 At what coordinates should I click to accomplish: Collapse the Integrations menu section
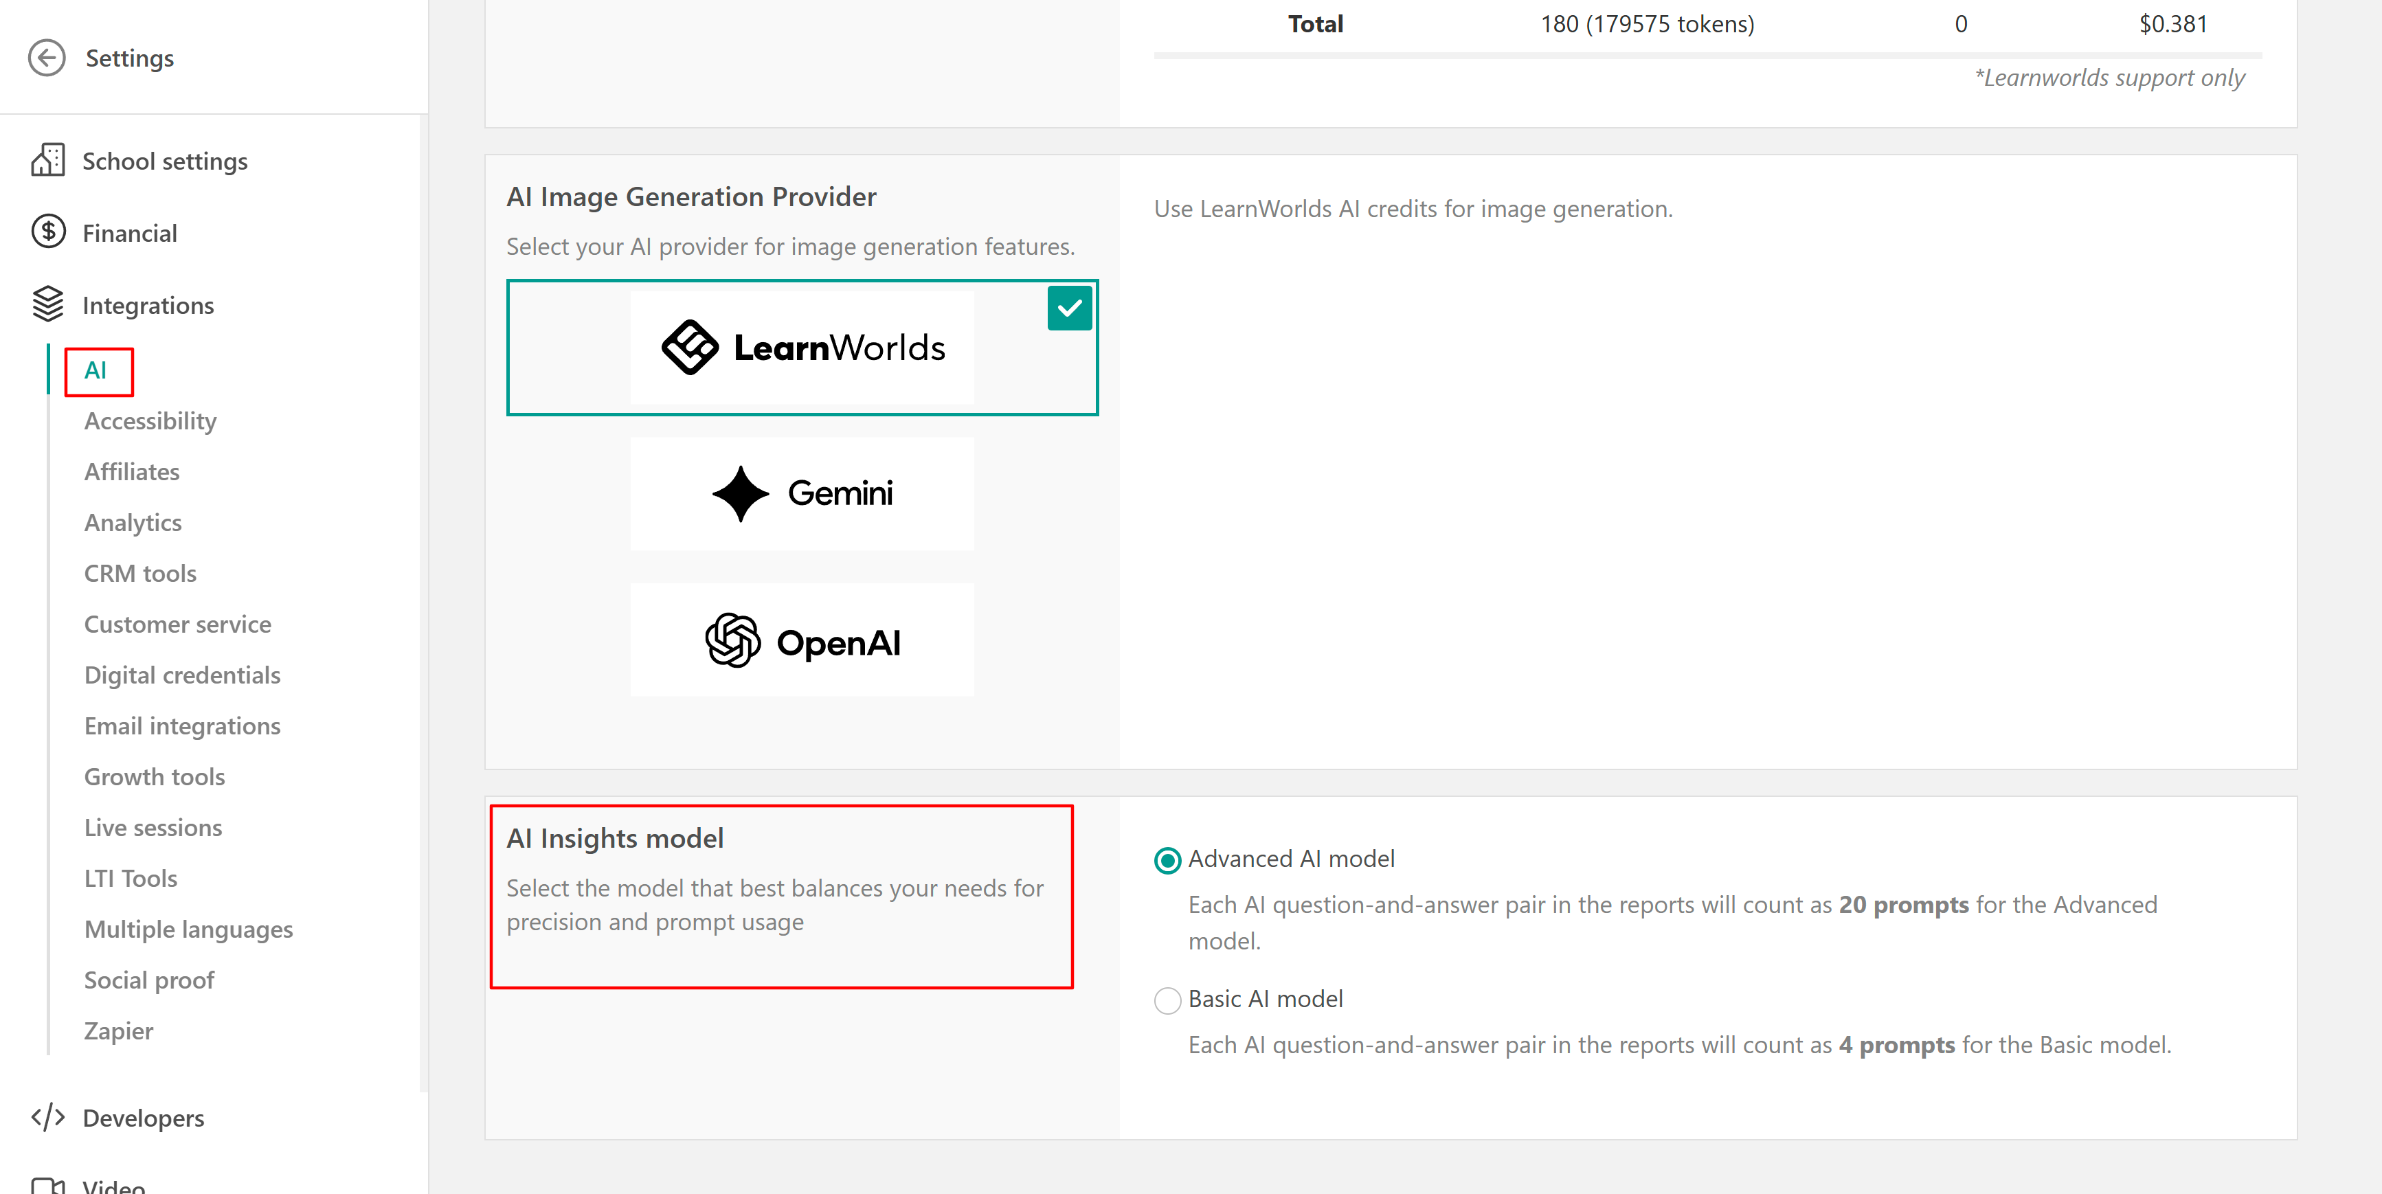[x=148, y=305]
